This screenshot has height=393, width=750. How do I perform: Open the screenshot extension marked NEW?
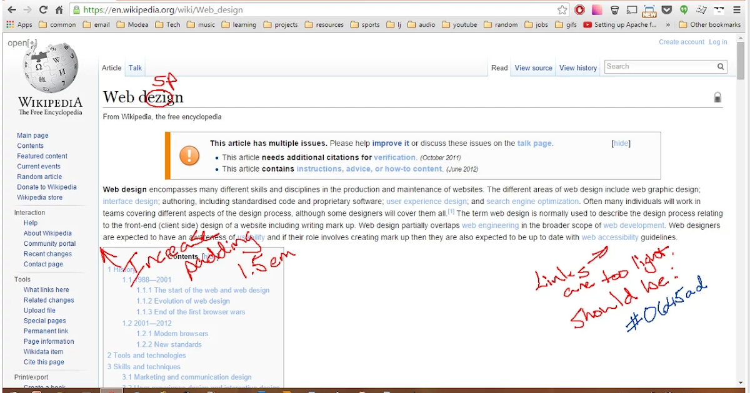click(x=649, y=10)
